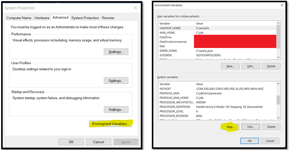Select the HADOOP_HOME user variable
Screen dimensions: 290x150
click(170, 28)
